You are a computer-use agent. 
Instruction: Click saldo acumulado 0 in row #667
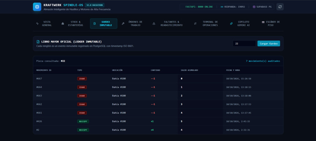pos(182,79)
